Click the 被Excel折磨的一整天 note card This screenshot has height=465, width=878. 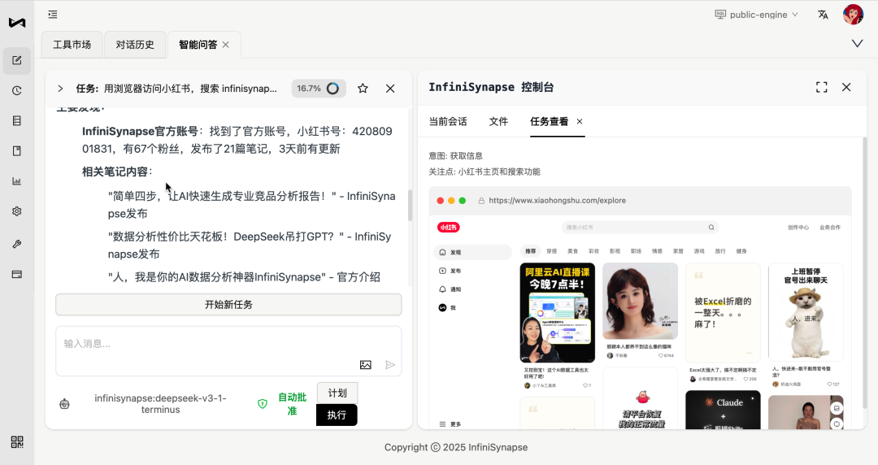tap(723, 313)
